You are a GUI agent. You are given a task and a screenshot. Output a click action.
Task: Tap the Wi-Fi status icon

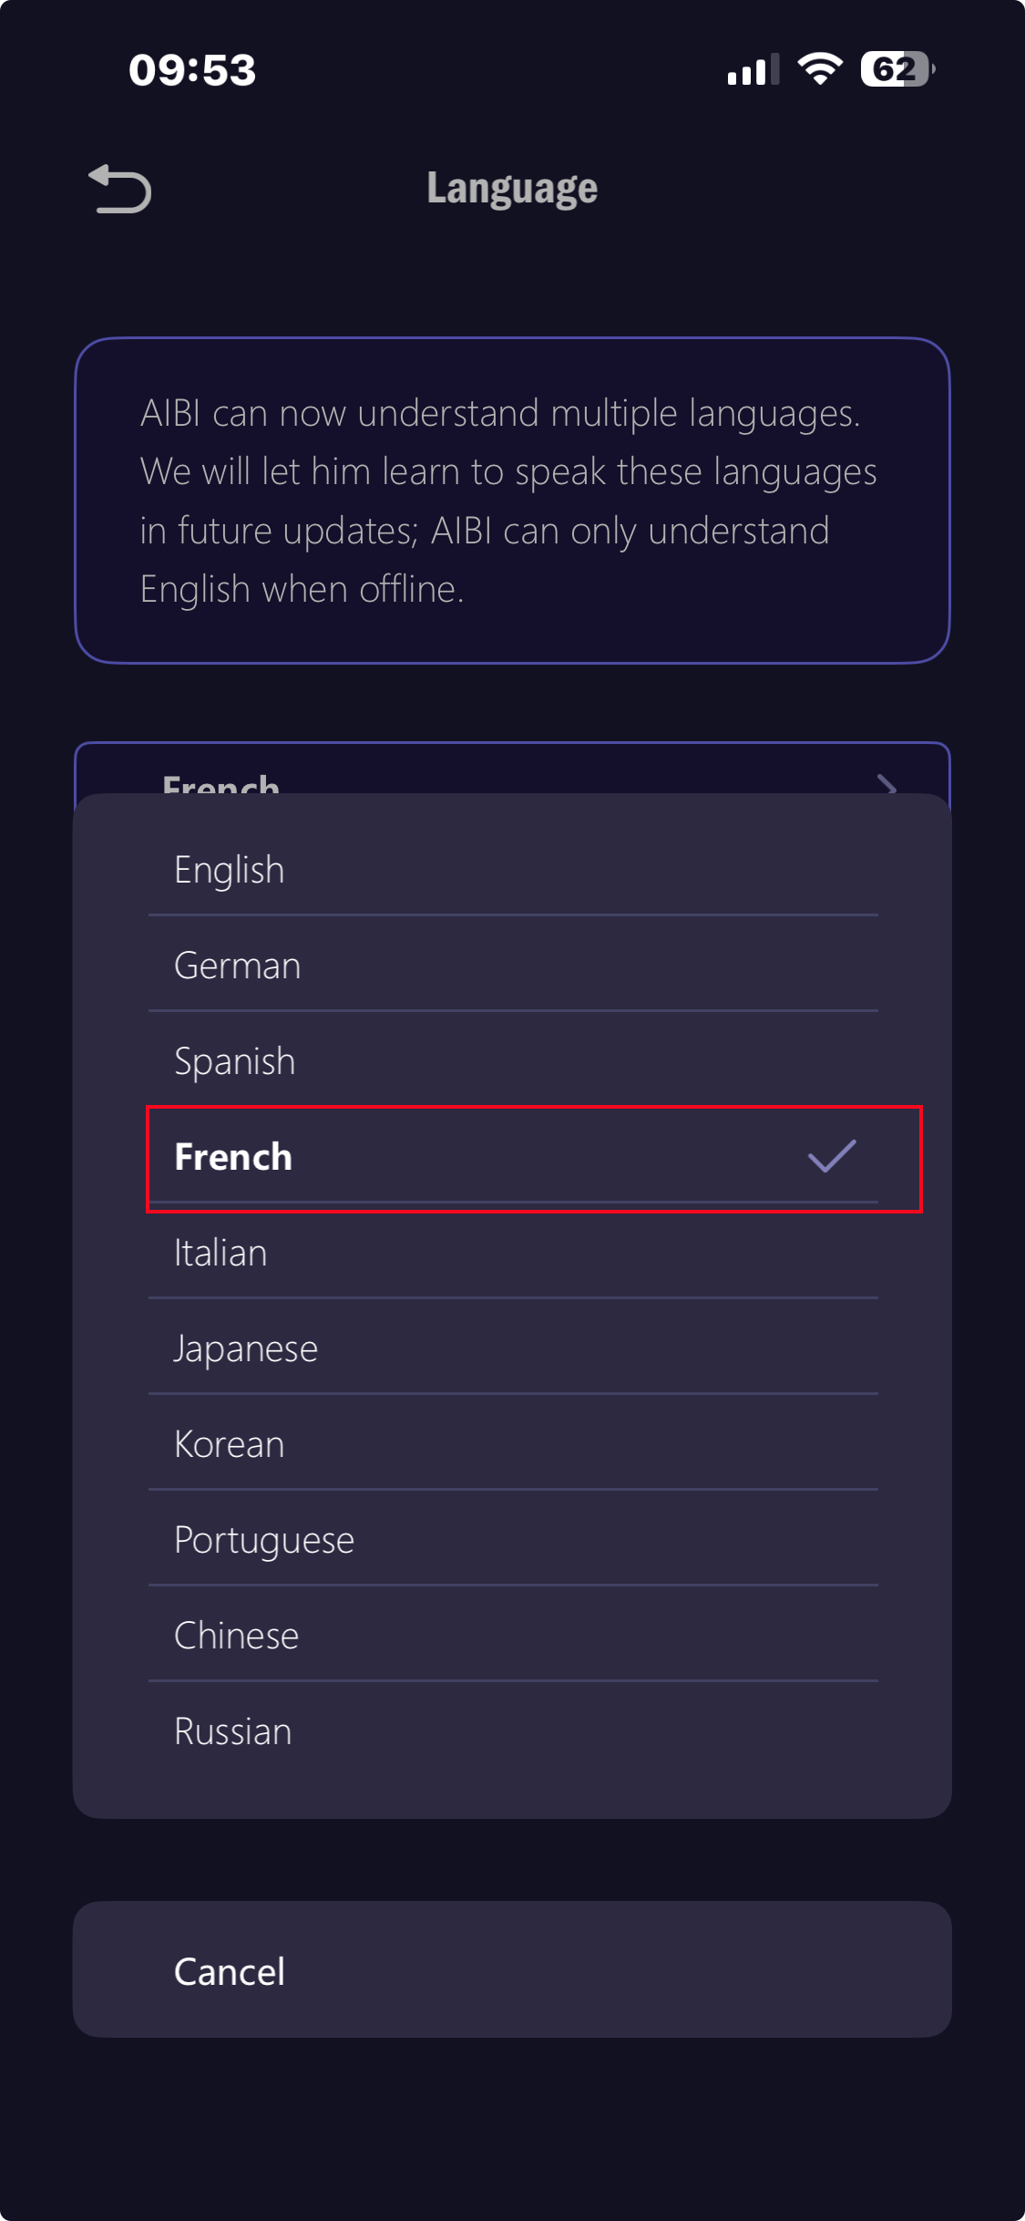[x=820, y=69]
